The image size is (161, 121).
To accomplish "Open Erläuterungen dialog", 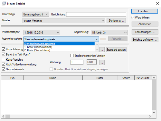I will click(145, 32).
